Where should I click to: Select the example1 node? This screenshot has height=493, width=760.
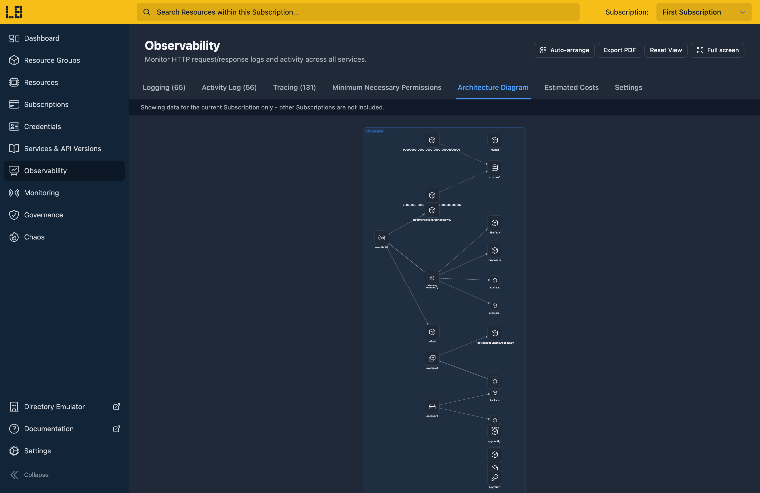tap(432, 358)
